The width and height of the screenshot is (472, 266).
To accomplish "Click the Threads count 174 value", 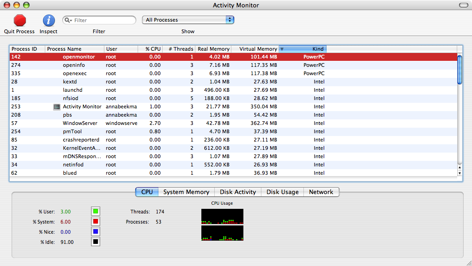I will (x=160, y=212).
